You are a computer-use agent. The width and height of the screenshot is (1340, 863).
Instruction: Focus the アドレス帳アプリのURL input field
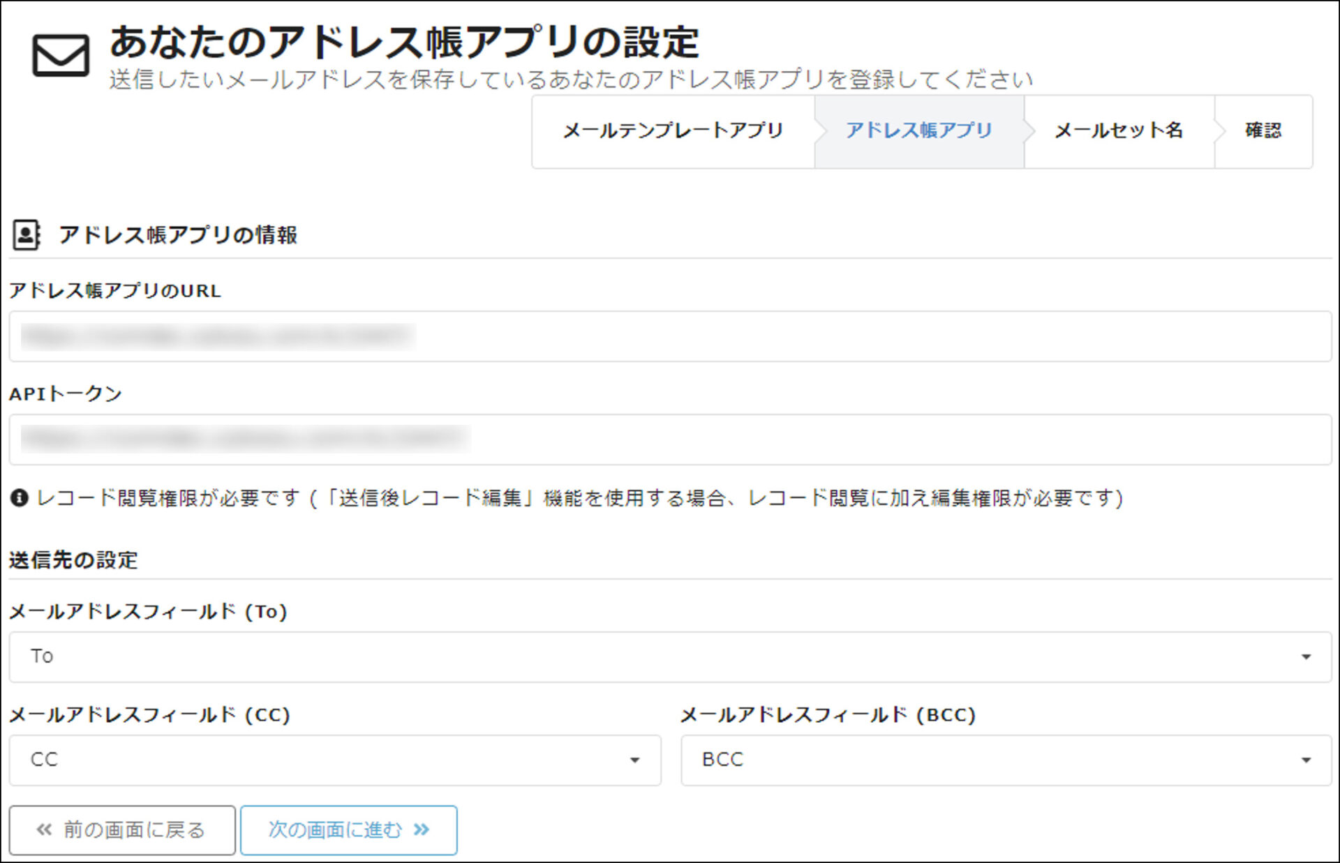point(670,336)
